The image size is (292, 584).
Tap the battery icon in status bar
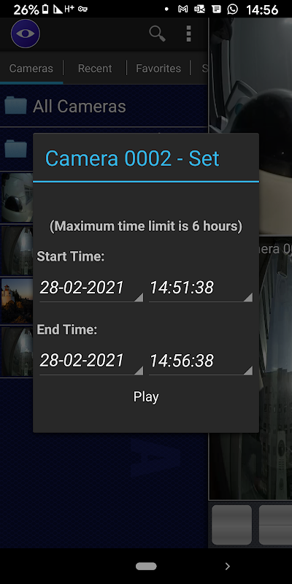coord(45,9)
